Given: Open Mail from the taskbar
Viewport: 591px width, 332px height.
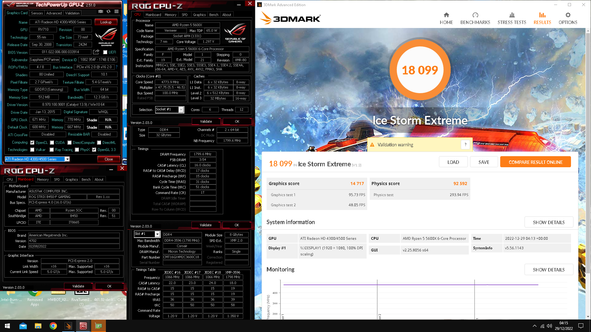Looking at the screenshot, I should click(23, 326).
